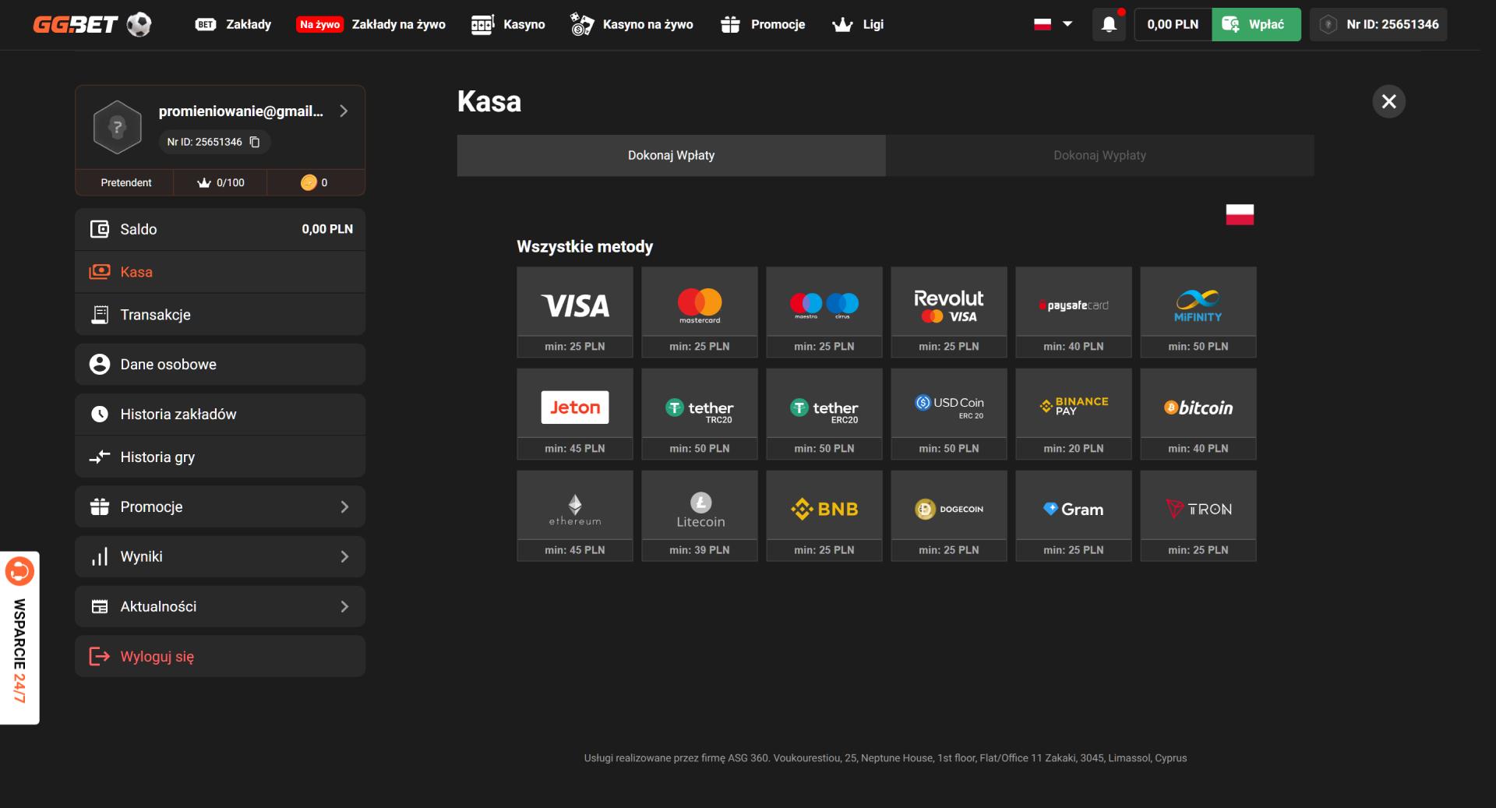
Task: Click the ASG 360 footer address text
Action: pos(886,758)
